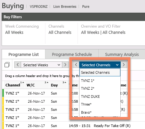This screenshot has height=129, width=145.
Task: Open the Selected Weeks dropdown
Action: 42,65
